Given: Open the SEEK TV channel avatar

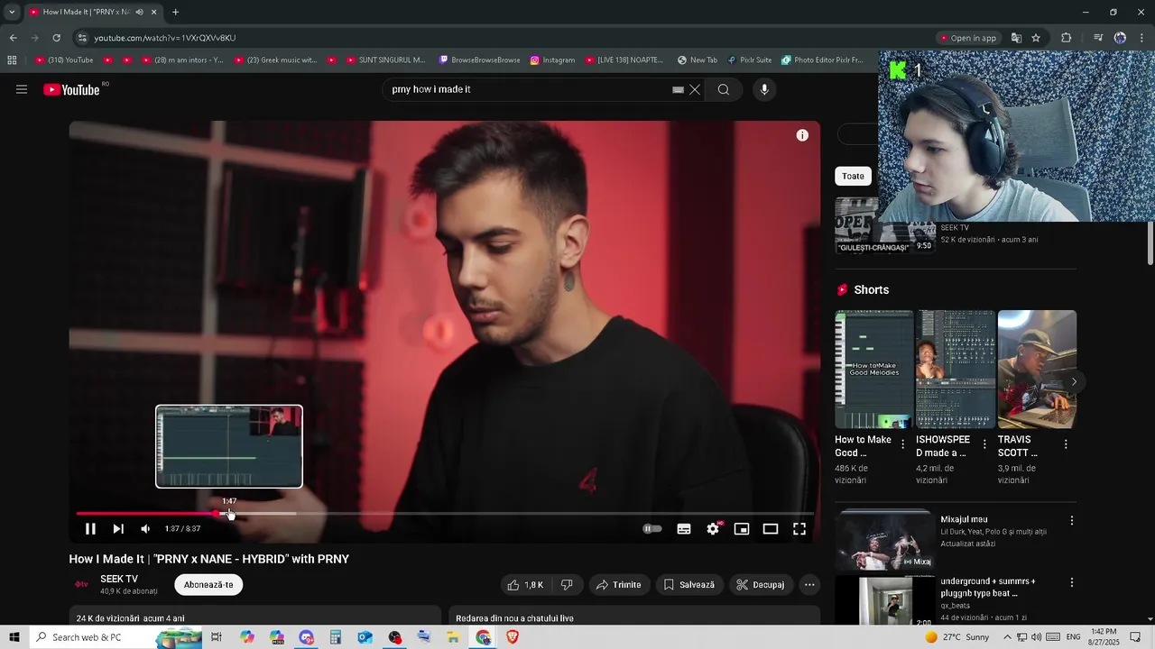Looking at the screenshot, I should (x=81, y=585).
